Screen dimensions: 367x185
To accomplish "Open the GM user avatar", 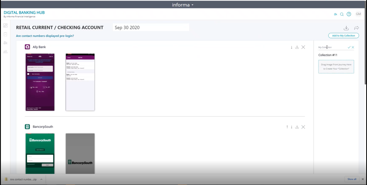I will coord(358,14).
